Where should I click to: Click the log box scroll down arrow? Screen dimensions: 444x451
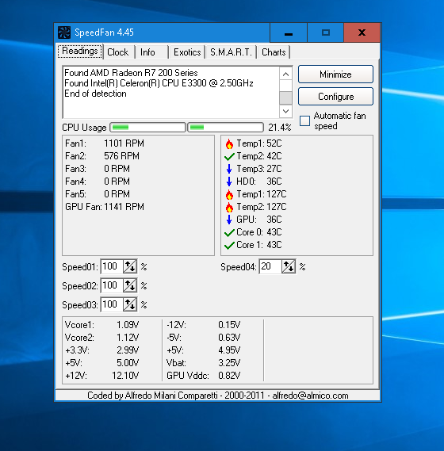pyautogui.click(x=285, y=111)
